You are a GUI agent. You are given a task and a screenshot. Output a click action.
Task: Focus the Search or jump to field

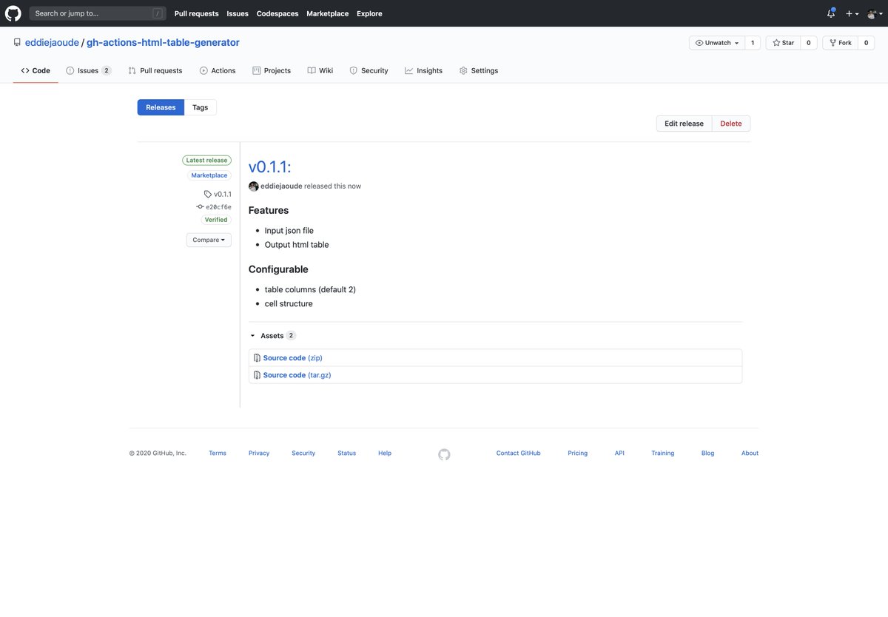97,13
